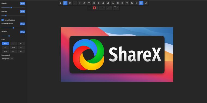Select the Crop image tool
The width and height of the screenshot is (207, 103).
(x=132, y=3)
